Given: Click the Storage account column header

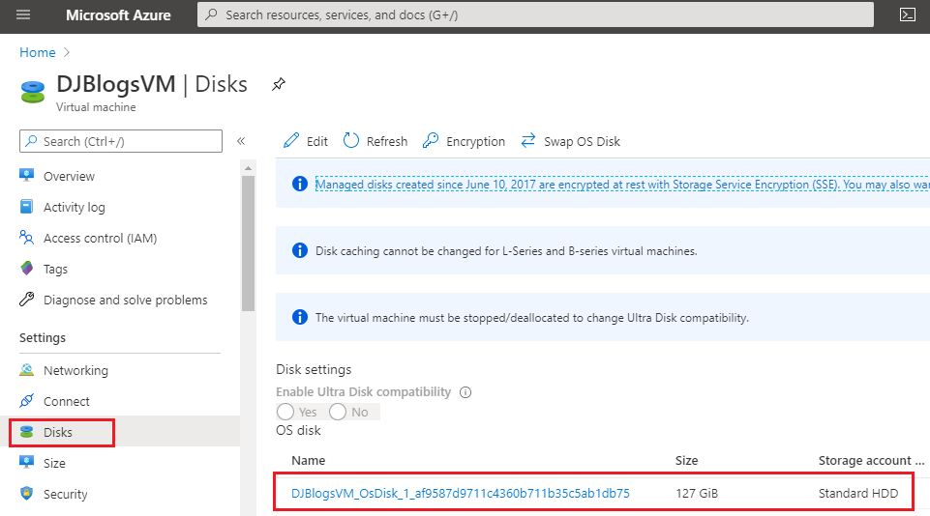Looking at the screenshot, I should pos(871,460).
